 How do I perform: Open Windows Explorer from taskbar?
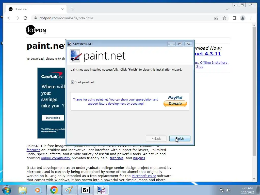[23, 190]
